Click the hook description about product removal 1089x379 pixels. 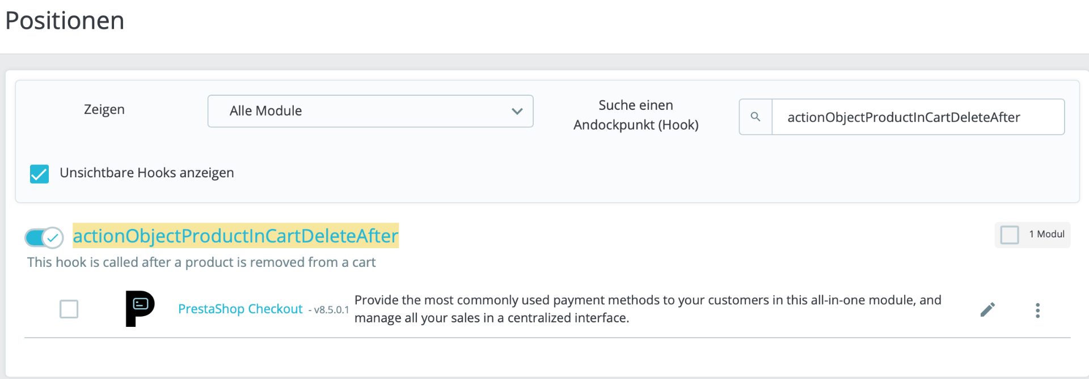(201, 262)
